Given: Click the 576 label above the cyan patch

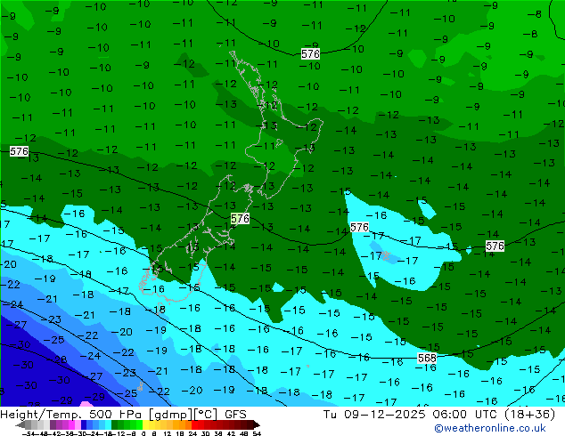Looking at the screenshot, I should 359,228.
